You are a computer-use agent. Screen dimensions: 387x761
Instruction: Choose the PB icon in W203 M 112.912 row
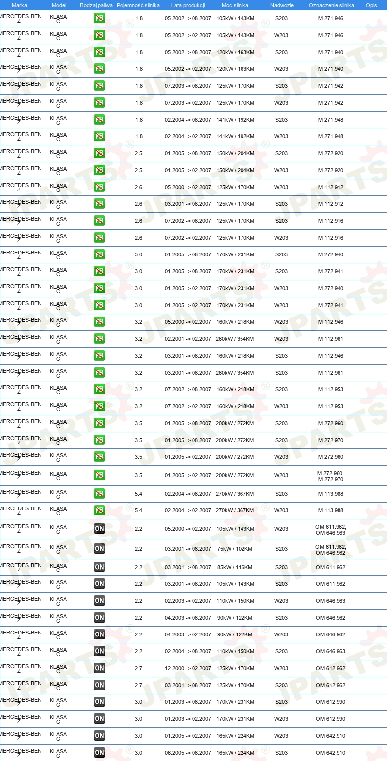(99, 187)
